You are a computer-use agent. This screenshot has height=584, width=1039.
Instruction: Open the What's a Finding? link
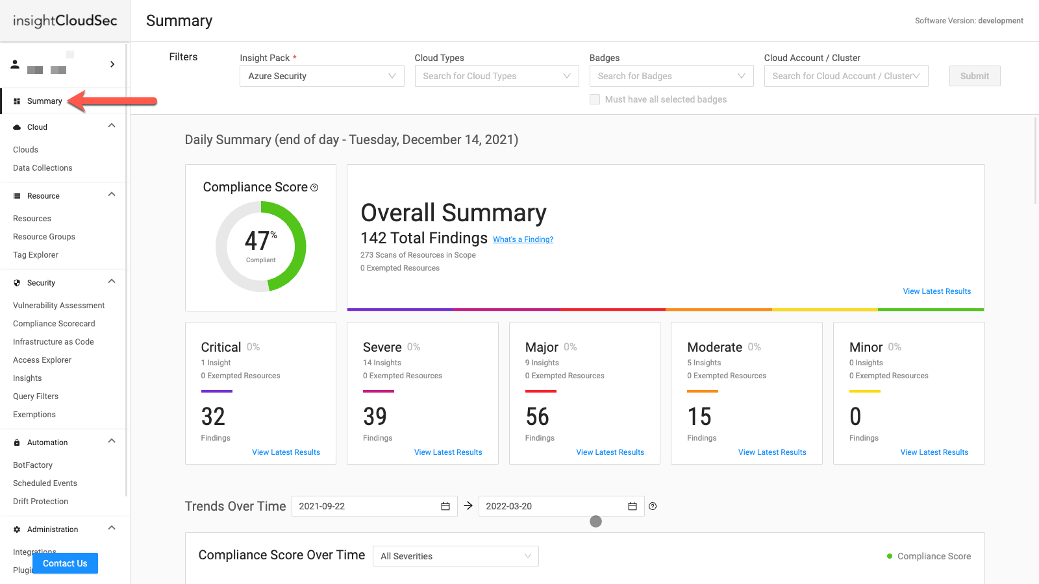[x=523, y=239]
